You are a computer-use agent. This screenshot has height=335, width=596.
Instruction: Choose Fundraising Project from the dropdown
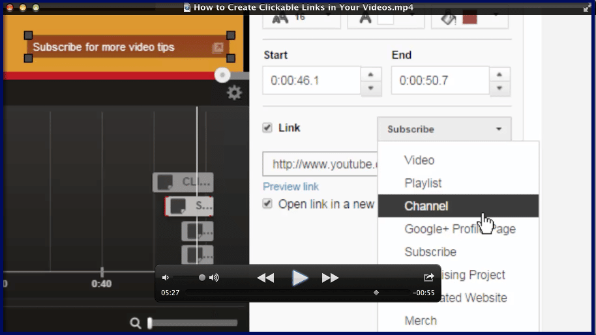473,274
